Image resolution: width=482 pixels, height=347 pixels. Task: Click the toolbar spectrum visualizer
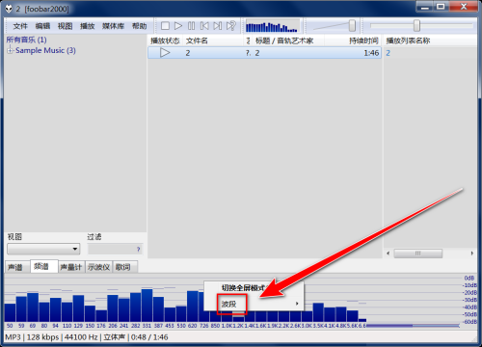(272, 26)
